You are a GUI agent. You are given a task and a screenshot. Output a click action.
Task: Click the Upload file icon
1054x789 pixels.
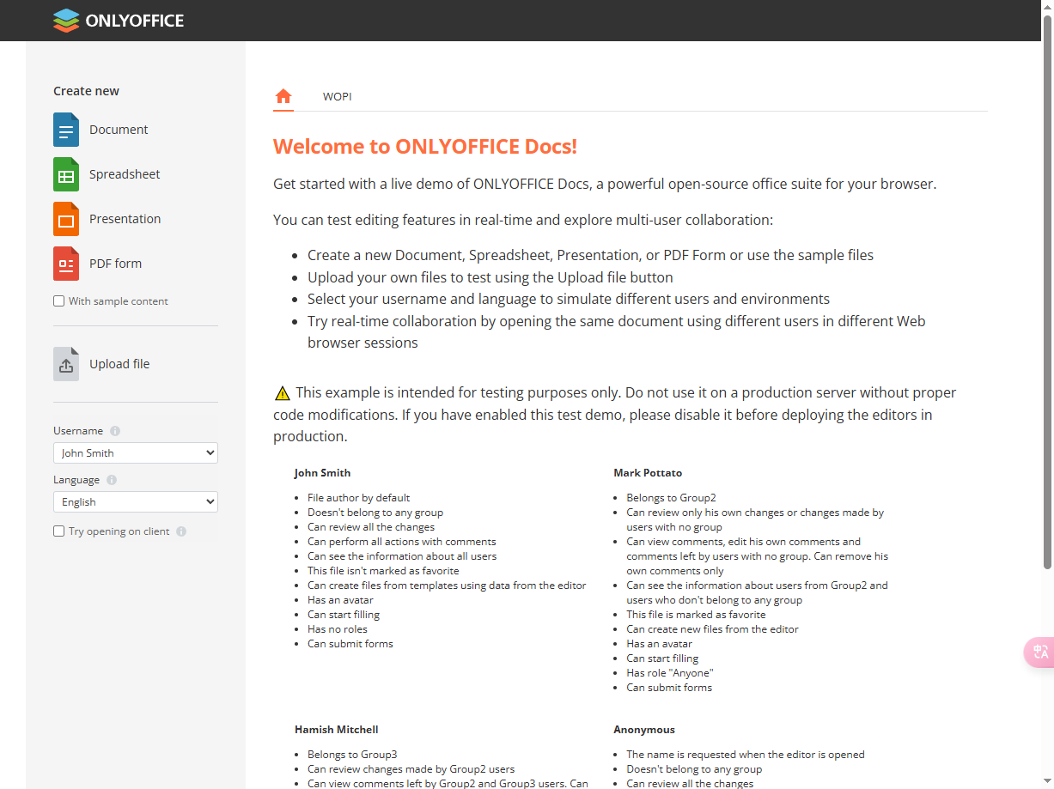(x=66, y=363)
